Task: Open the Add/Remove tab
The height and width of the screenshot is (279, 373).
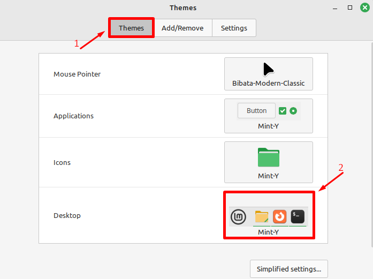Action: pyautogui.click(x=182, y=28)
